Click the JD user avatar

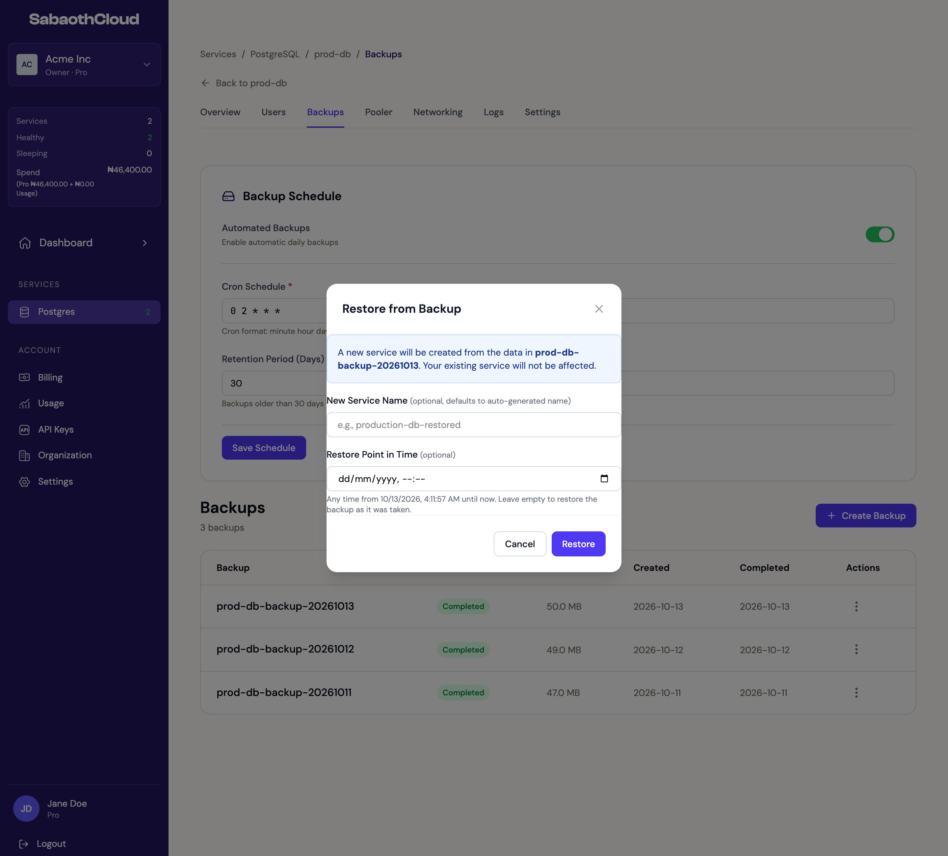26,809
